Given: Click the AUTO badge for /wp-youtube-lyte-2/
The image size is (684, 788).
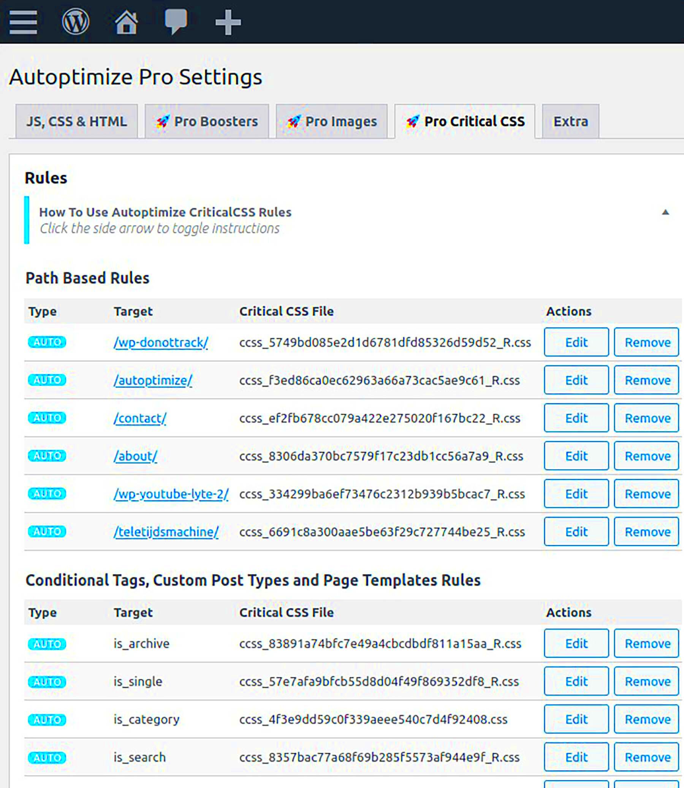Looking at the screenshot, I should (47, 494).
